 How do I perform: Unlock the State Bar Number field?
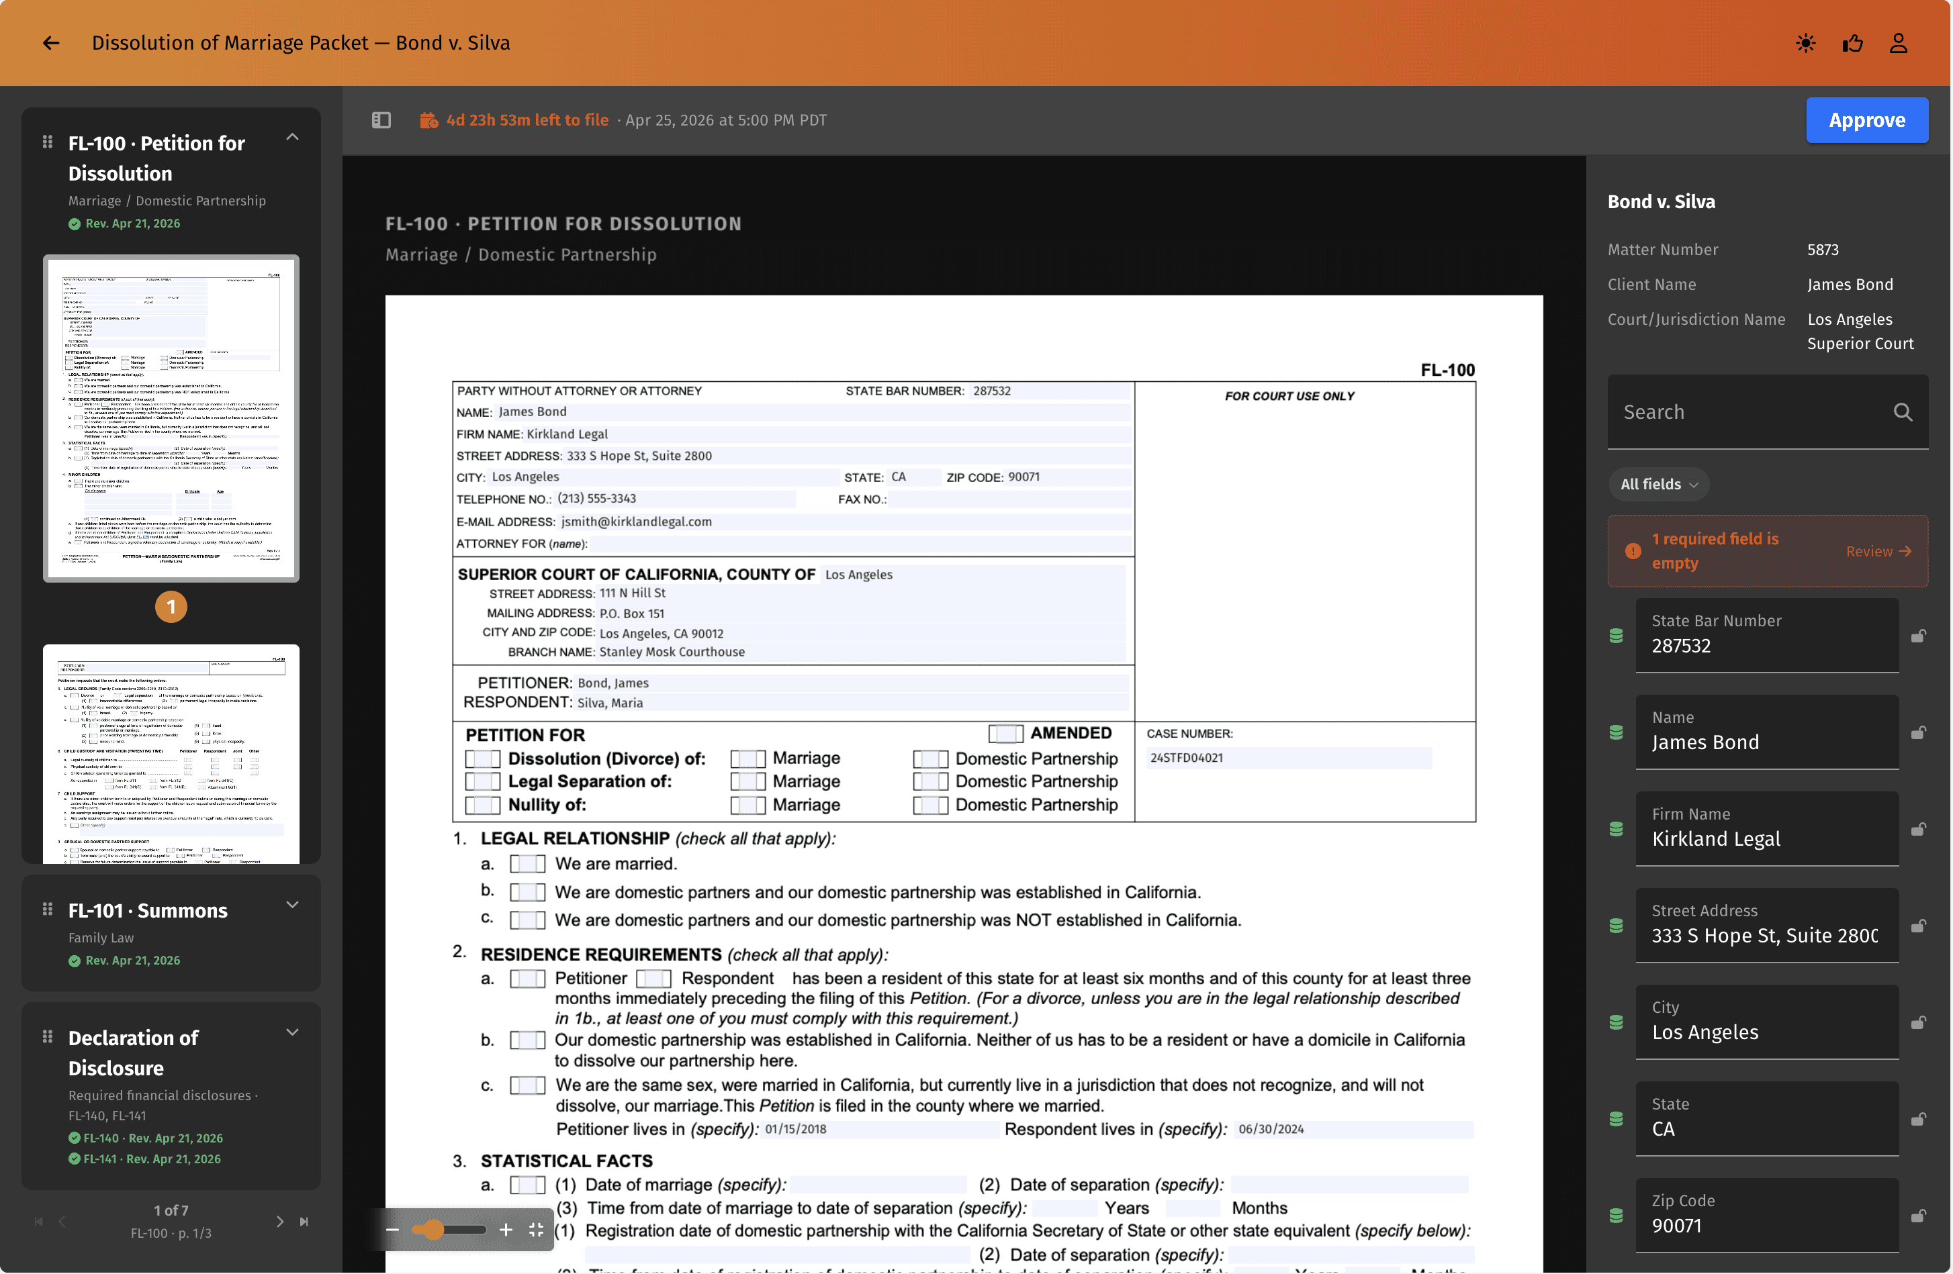1919,636
